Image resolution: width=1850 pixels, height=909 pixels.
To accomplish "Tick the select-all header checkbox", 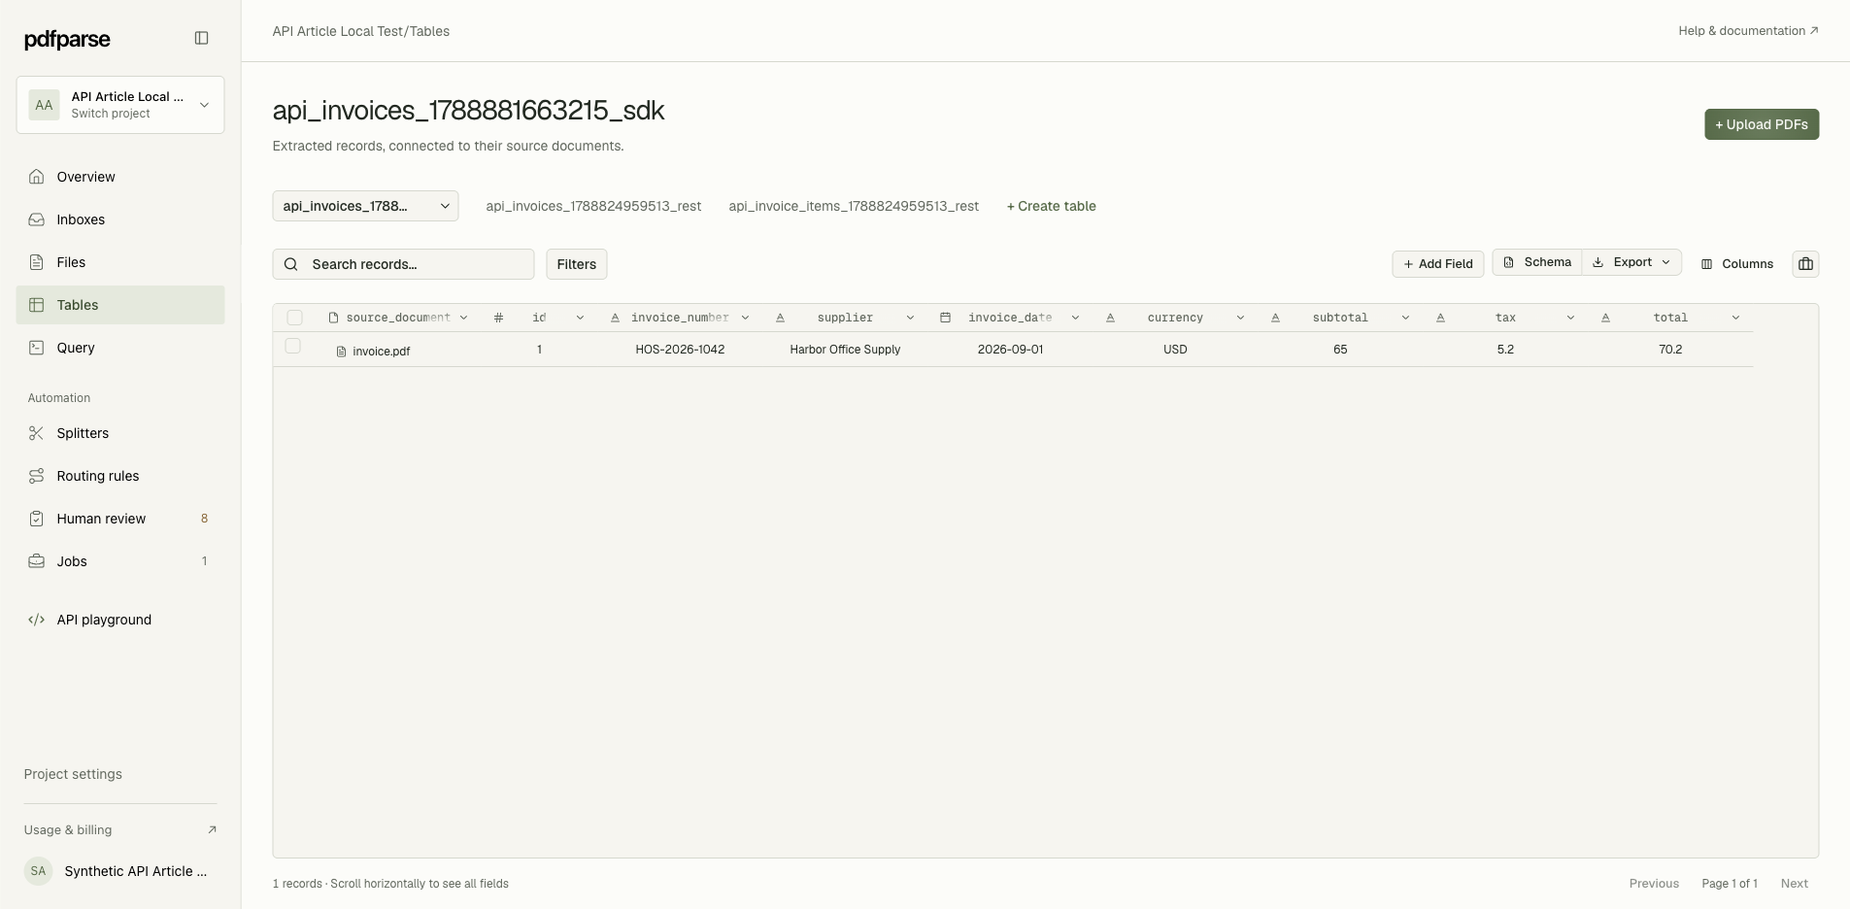I will pyautogui.click(x=294, y=318).
